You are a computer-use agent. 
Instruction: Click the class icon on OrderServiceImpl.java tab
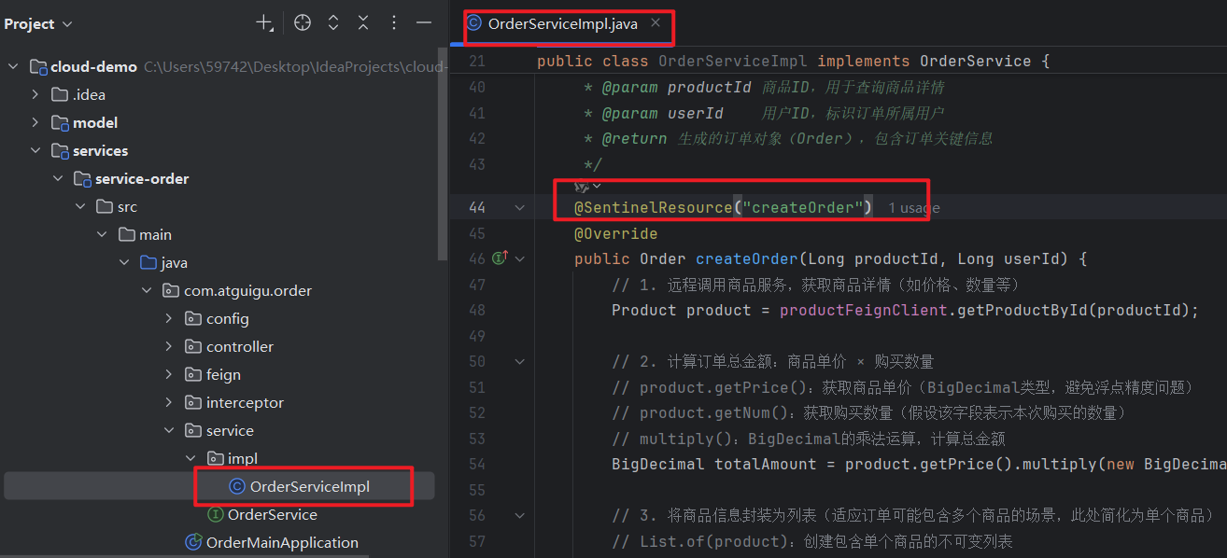pyautogui.click(x=474, y=24)
